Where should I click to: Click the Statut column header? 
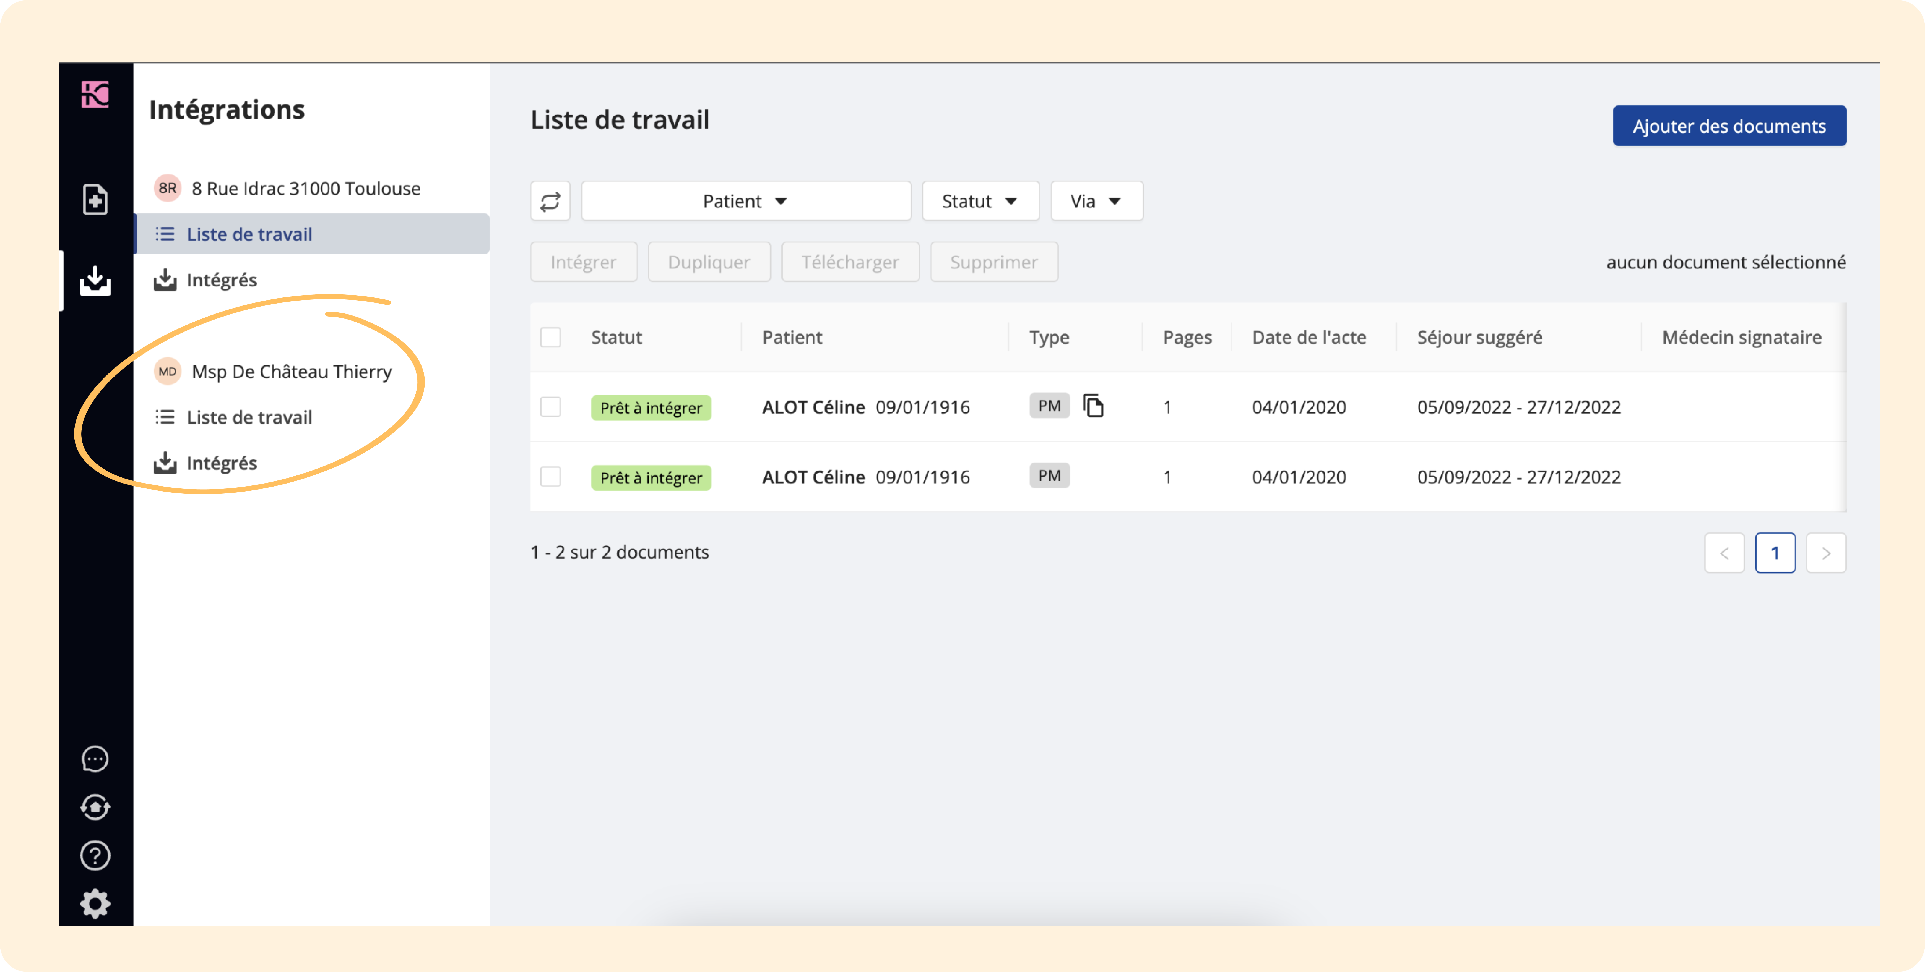point(616,338)
